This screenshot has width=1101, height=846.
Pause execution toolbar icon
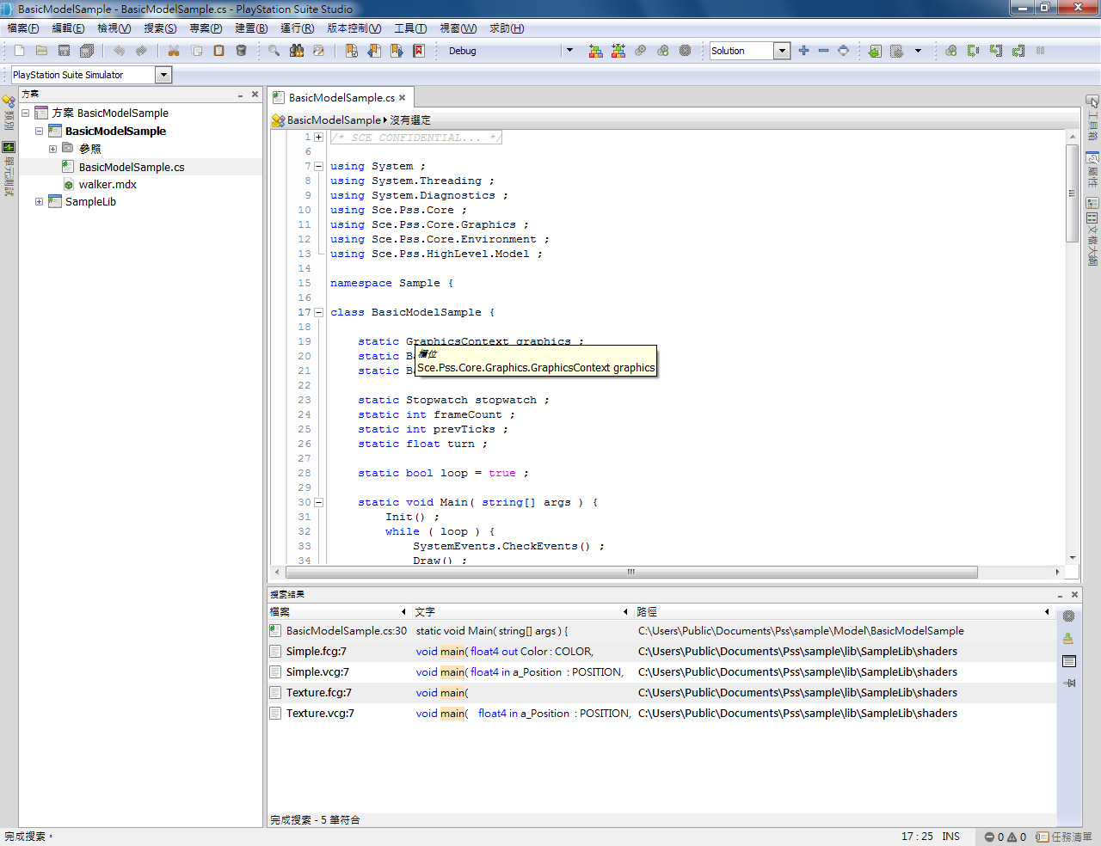[1040, 51]
